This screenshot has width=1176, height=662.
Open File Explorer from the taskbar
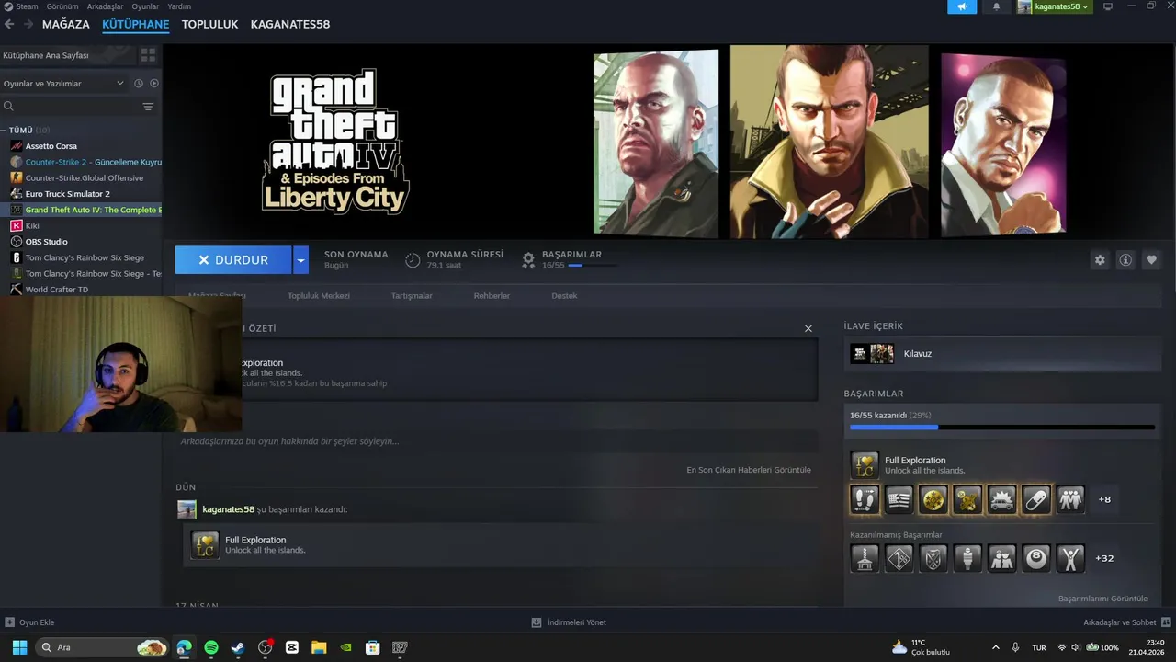pos(319,647)
